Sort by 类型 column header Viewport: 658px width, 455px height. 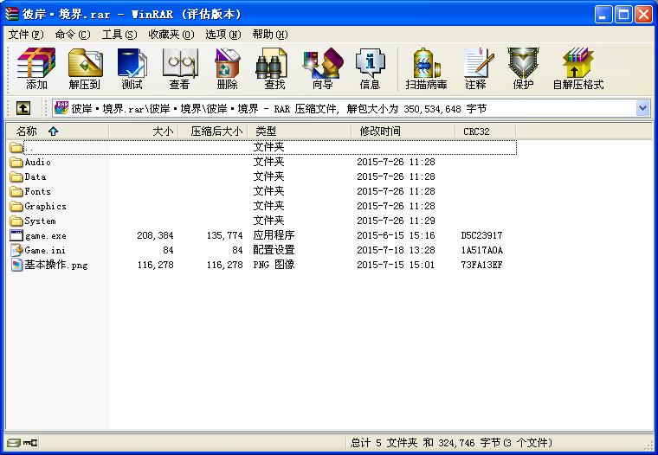pyautogui.click(x=300, y=131)
